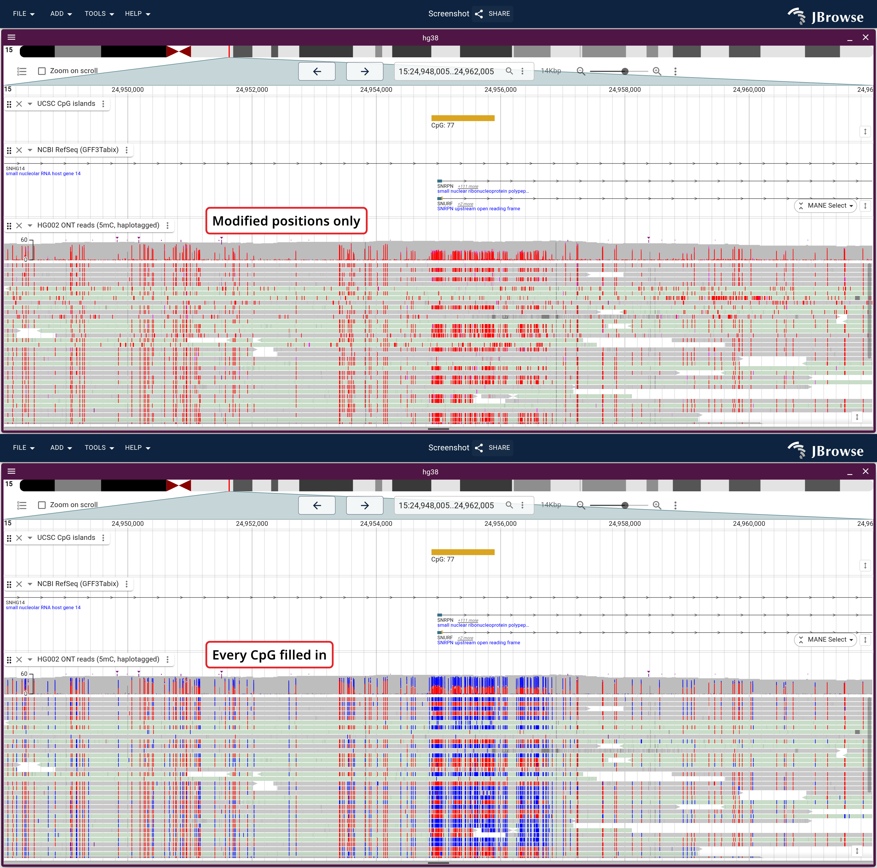877x868 pixels.
Task: Close HG002 ONT reads track in bottom view
Action: (19, 659)
